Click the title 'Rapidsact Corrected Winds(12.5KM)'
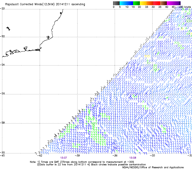Image resolution: width=192 pixels, height=169 pixels. pos(30,4)
